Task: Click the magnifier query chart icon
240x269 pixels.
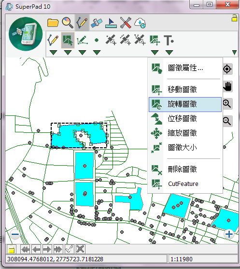Action: coord(68,23)
